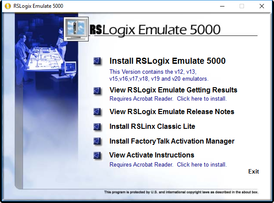
Task: Click the RSLogix Emulate 5000 heading title
Action: 155,30
